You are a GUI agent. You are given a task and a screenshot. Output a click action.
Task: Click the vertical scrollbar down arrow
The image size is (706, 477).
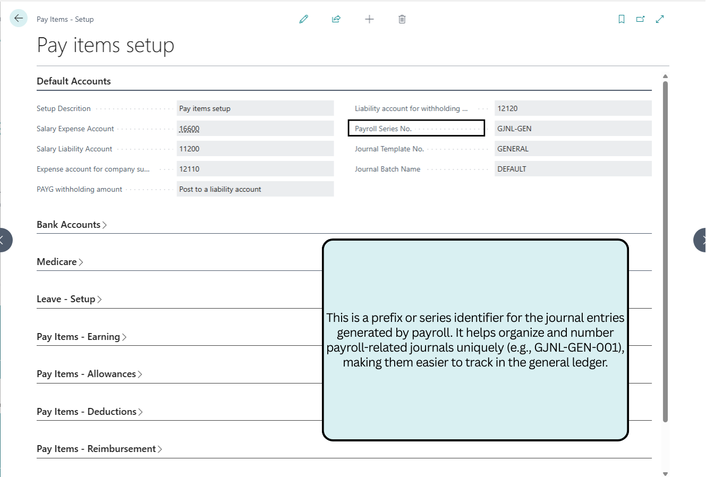point(665,473)
